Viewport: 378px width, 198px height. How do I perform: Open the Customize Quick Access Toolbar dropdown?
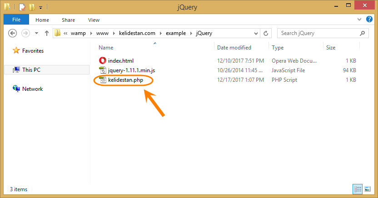coord(41,8)
